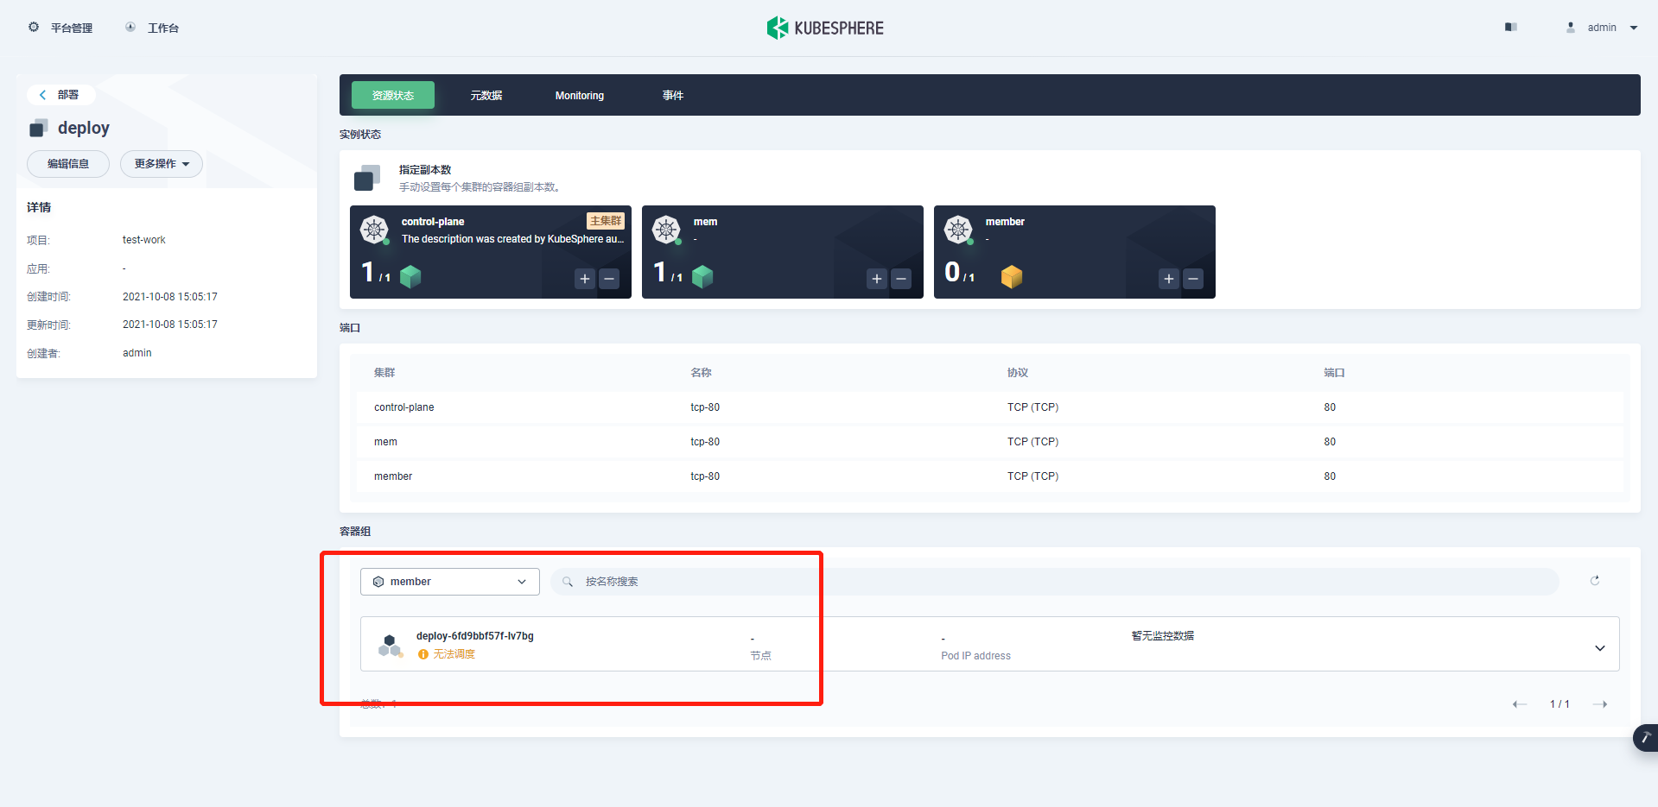Image resolution: width=1658 pixels, height=807 pixels.
Task: Click the 无法调度 unschedulable status warning
Action: point(447,654)
